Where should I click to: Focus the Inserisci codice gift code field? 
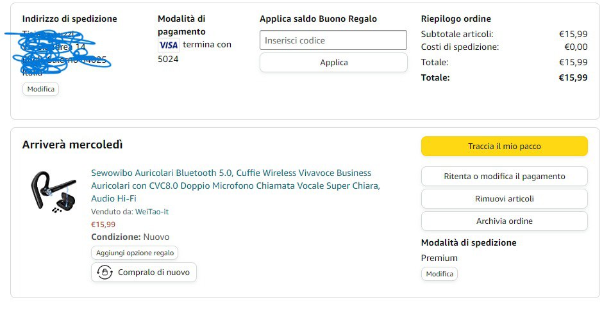(333, 40)
